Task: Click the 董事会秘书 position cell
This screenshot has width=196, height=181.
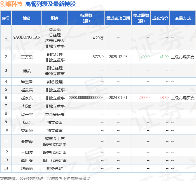Action: pos(55,114)
